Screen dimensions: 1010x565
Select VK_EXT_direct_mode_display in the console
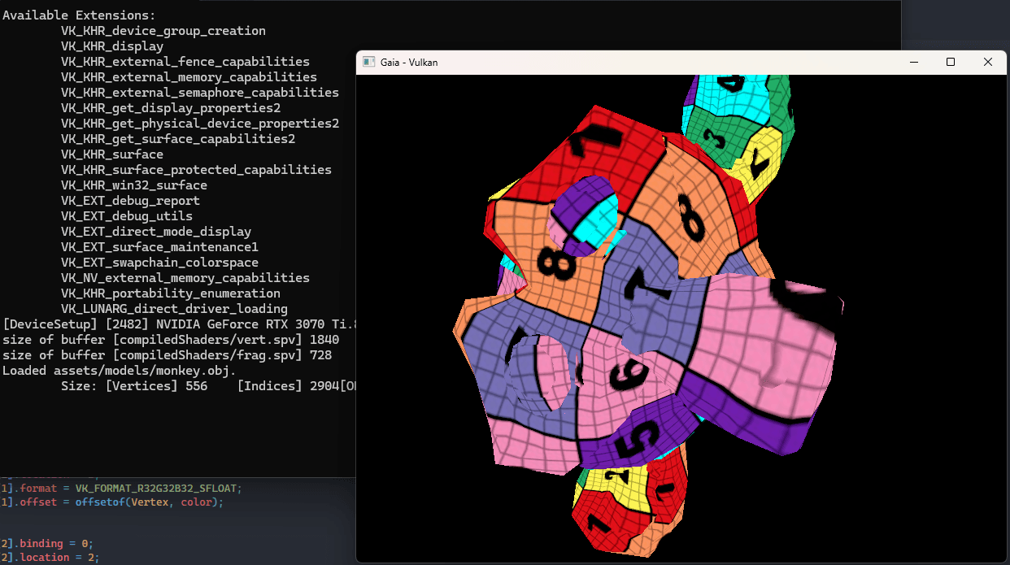156,232
